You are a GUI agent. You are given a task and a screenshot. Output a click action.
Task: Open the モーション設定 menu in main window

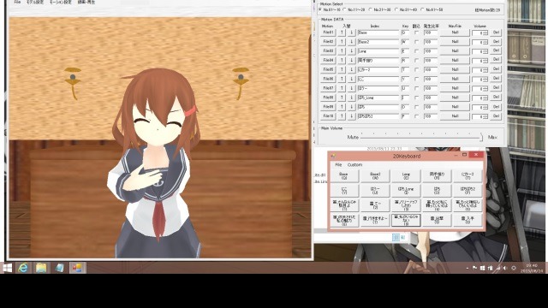click(x=60, y=2)
